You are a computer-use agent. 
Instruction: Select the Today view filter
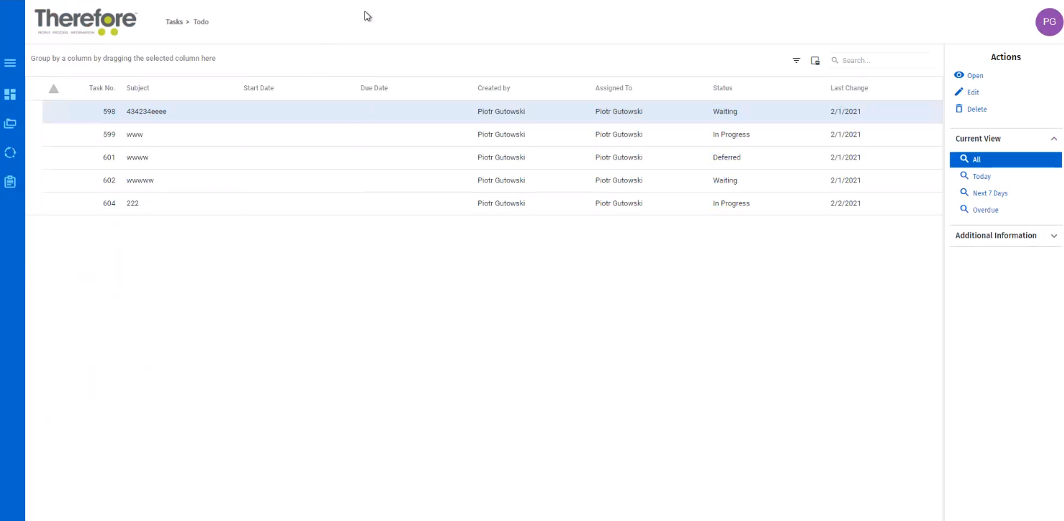(981, 176)
